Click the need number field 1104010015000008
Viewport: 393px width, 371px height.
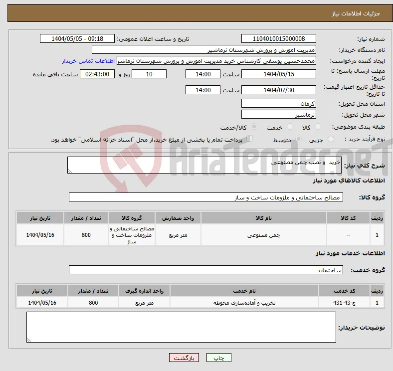(278, 39)
